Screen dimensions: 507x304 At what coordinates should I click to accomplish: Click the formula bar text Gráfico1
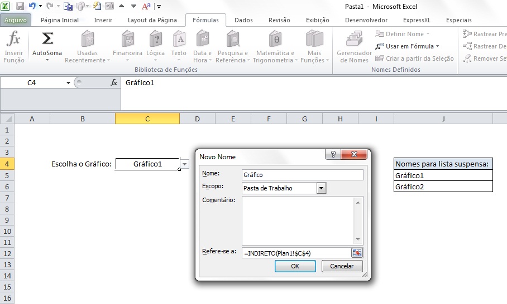tap(140, 82)
